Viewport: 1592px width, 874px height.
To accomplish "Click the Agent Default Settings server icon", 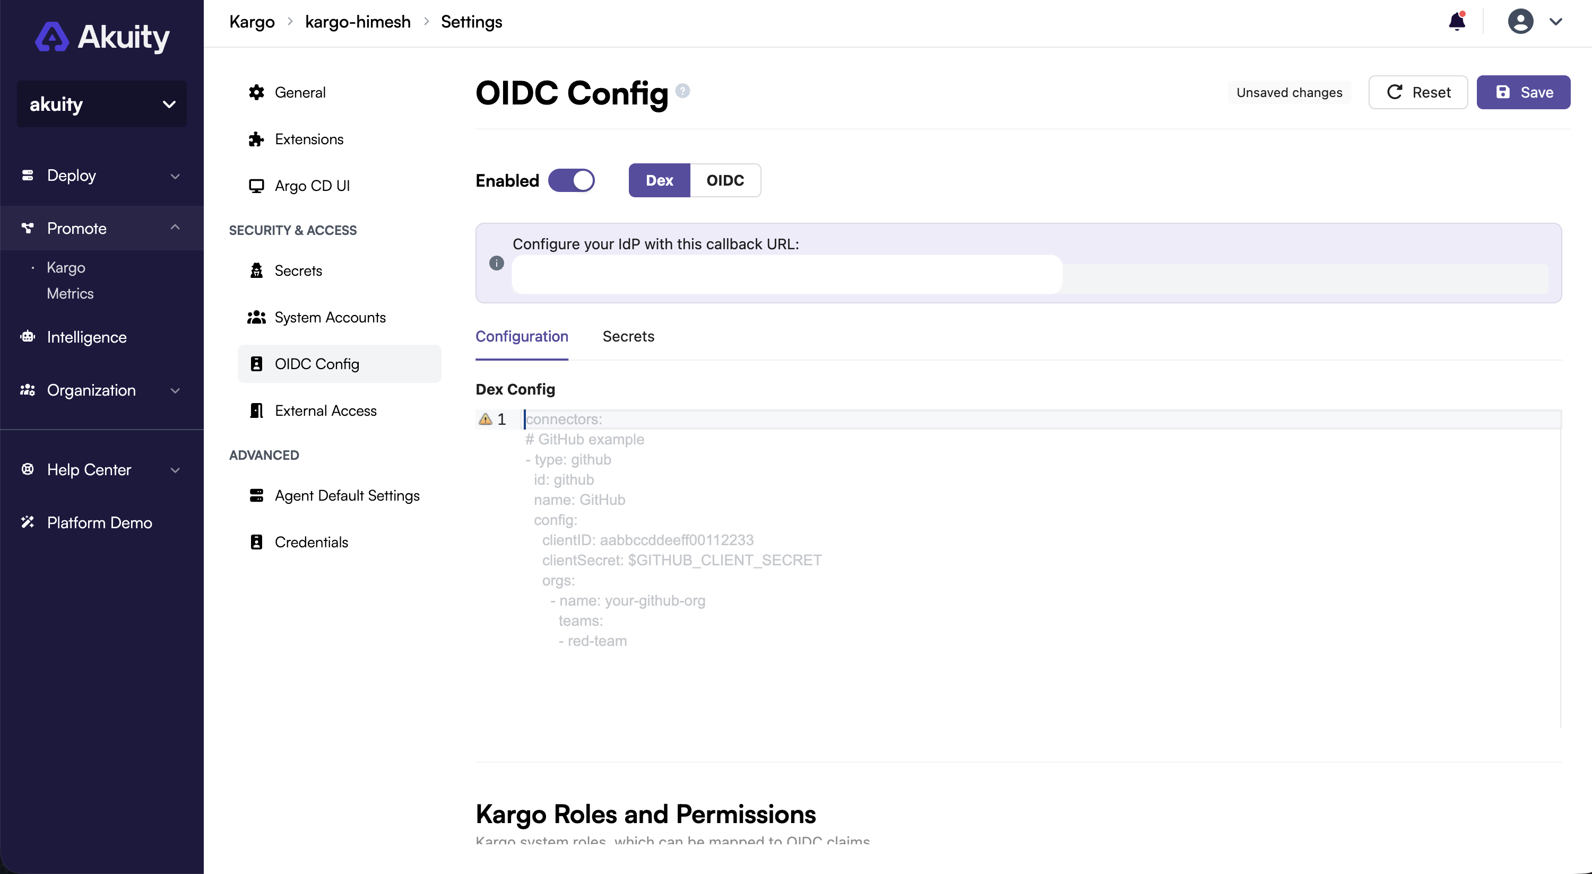I will 256,495.
